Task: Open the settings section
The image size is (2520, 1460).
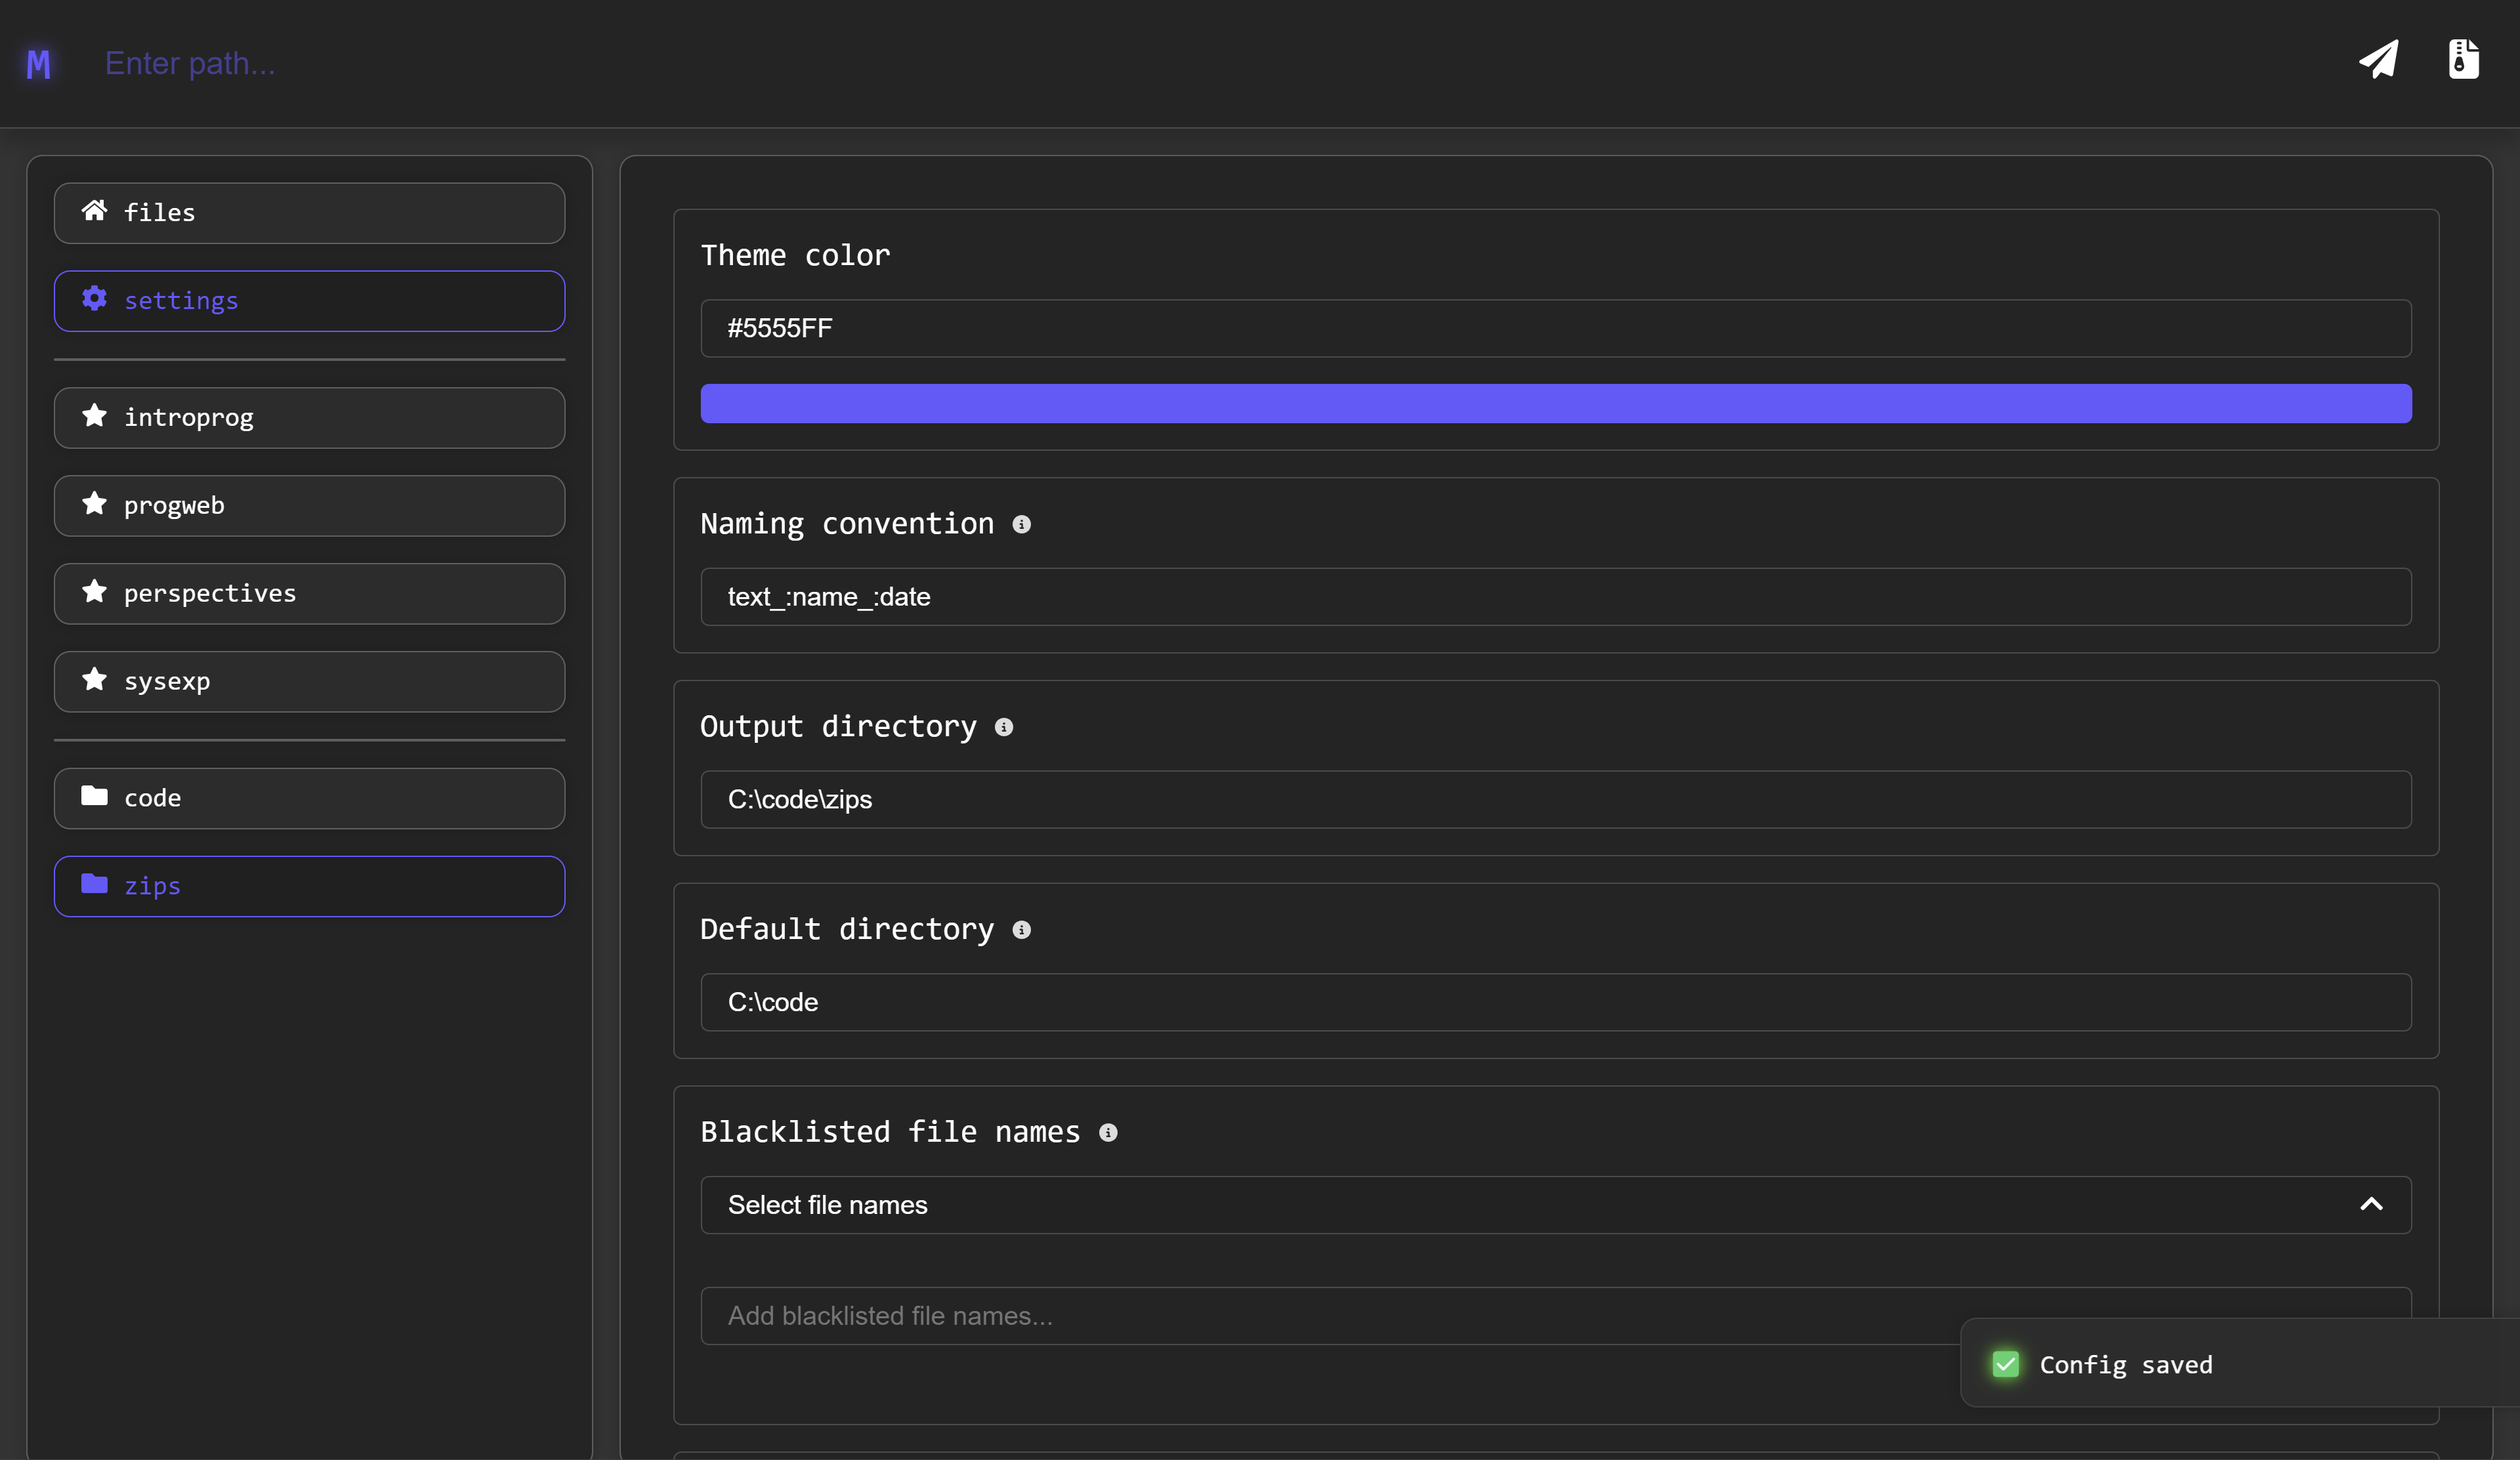Action: [309, 301]
